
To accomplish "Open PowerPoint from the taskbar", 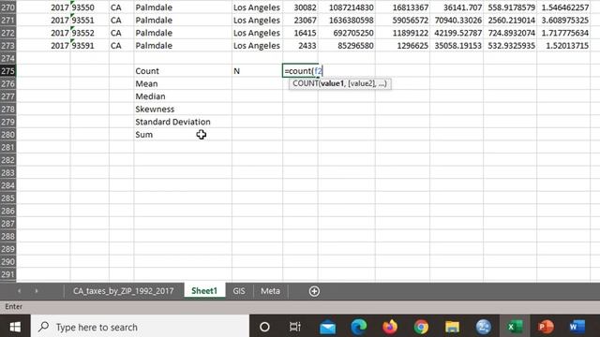I will pyautogui.click(x=546, y=327).
